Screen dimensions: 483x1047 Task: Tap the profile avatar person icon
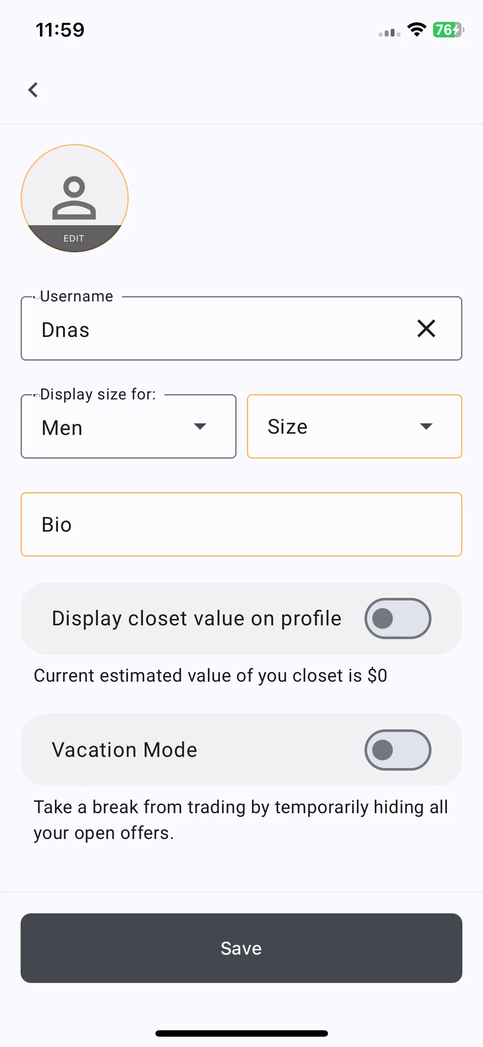pyautogui.click(x=74, y=198)
